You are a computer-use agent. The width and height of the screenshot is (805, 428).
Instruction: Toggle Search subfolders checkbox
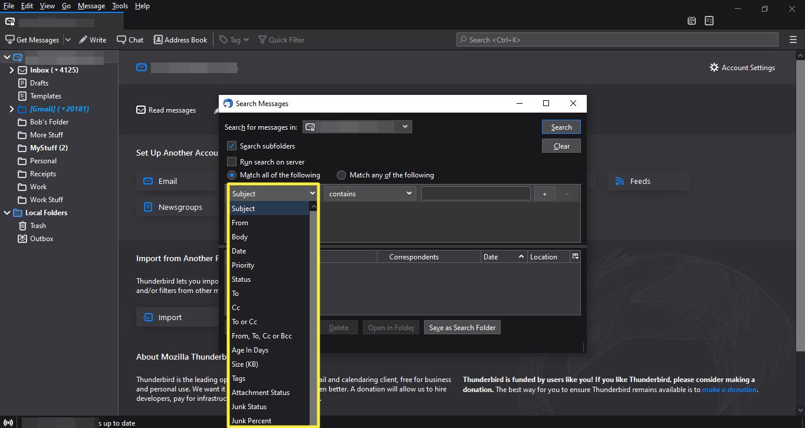pos(232,146)
